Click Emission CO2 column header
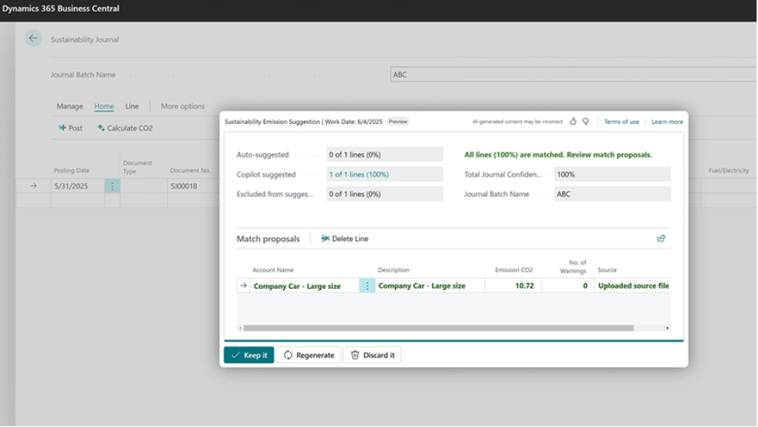 click(513, 270)
